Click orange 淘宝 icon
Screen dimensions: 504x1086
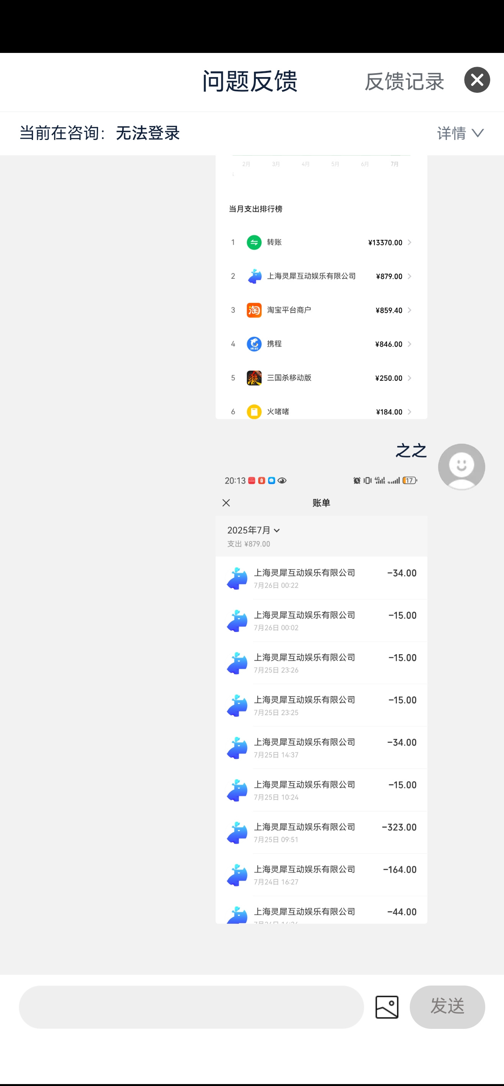(x=254, y=310)
